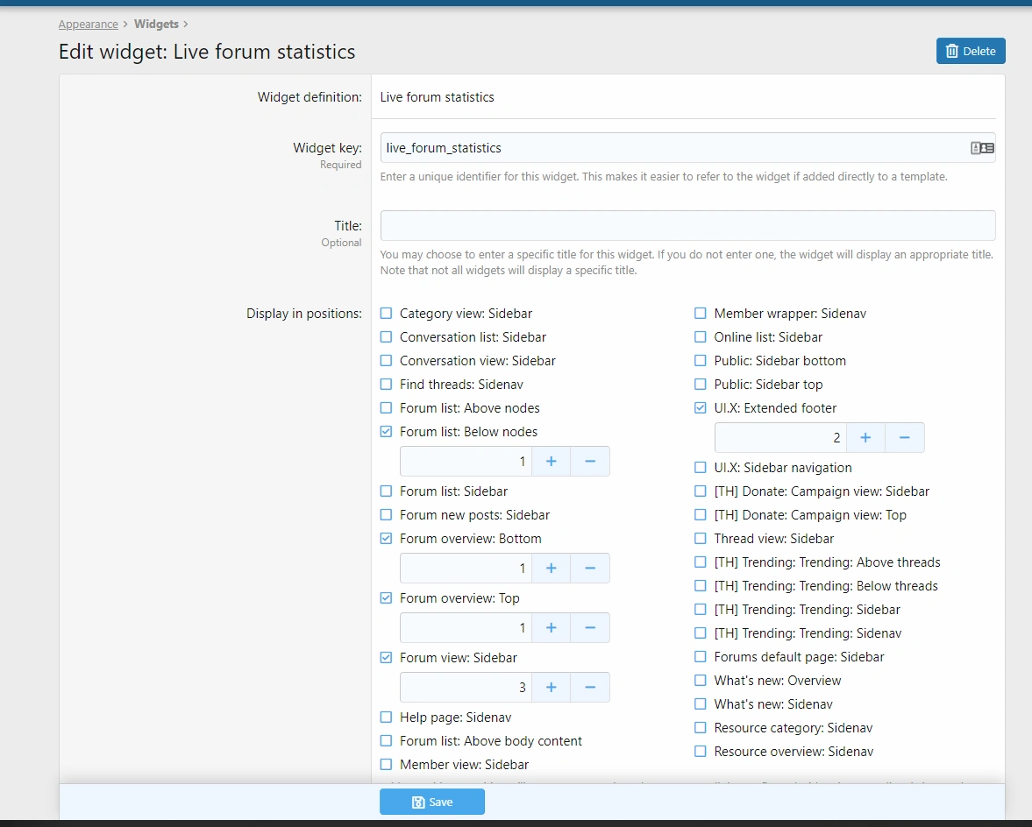The height and width of the screenshot is (827, 1032).
Task: Uncheck Forum overview: Top checkbox
Action: pos(386,598)
